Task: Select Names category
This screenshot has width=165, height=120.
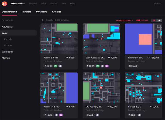Action: (6, 58)
